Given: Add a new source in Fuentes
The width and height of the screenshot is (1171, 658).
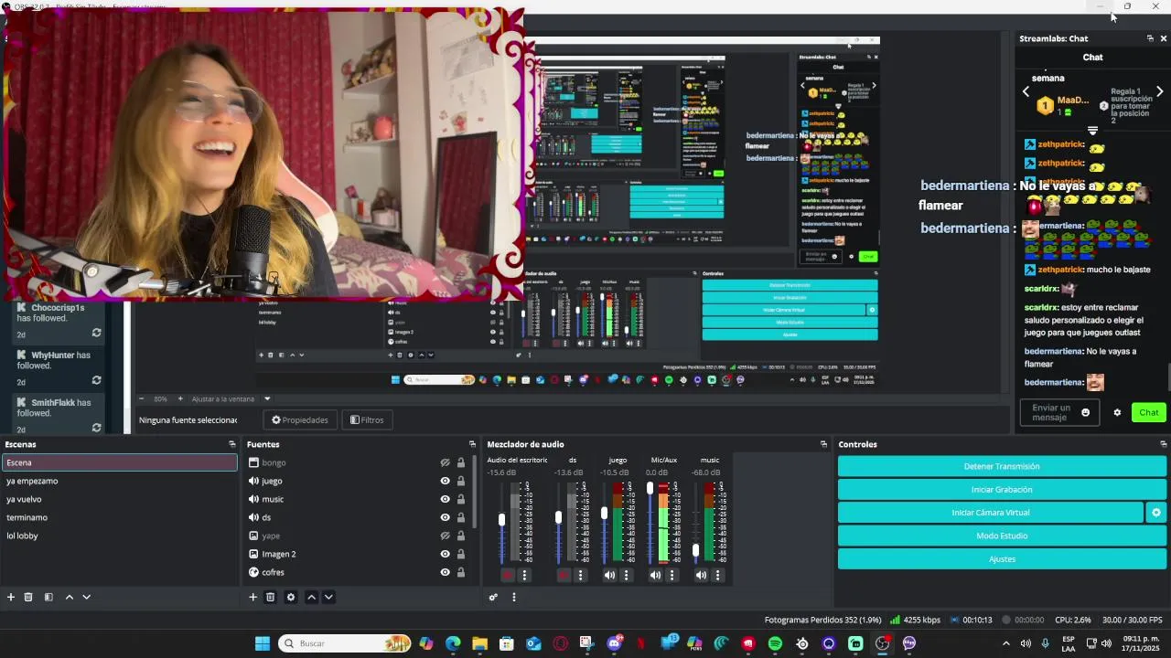Looking at the screenshot, I should point(253,597).
